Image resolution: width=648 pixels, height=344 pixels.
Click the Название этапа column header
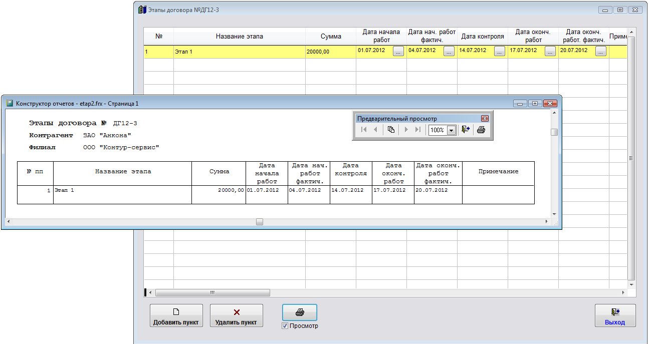click(x=239, y=36)
